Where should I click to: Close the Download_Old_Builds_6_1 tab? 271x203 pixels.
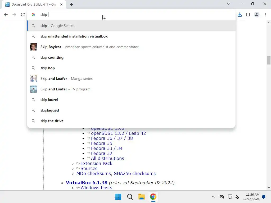[x=61, y=4]
